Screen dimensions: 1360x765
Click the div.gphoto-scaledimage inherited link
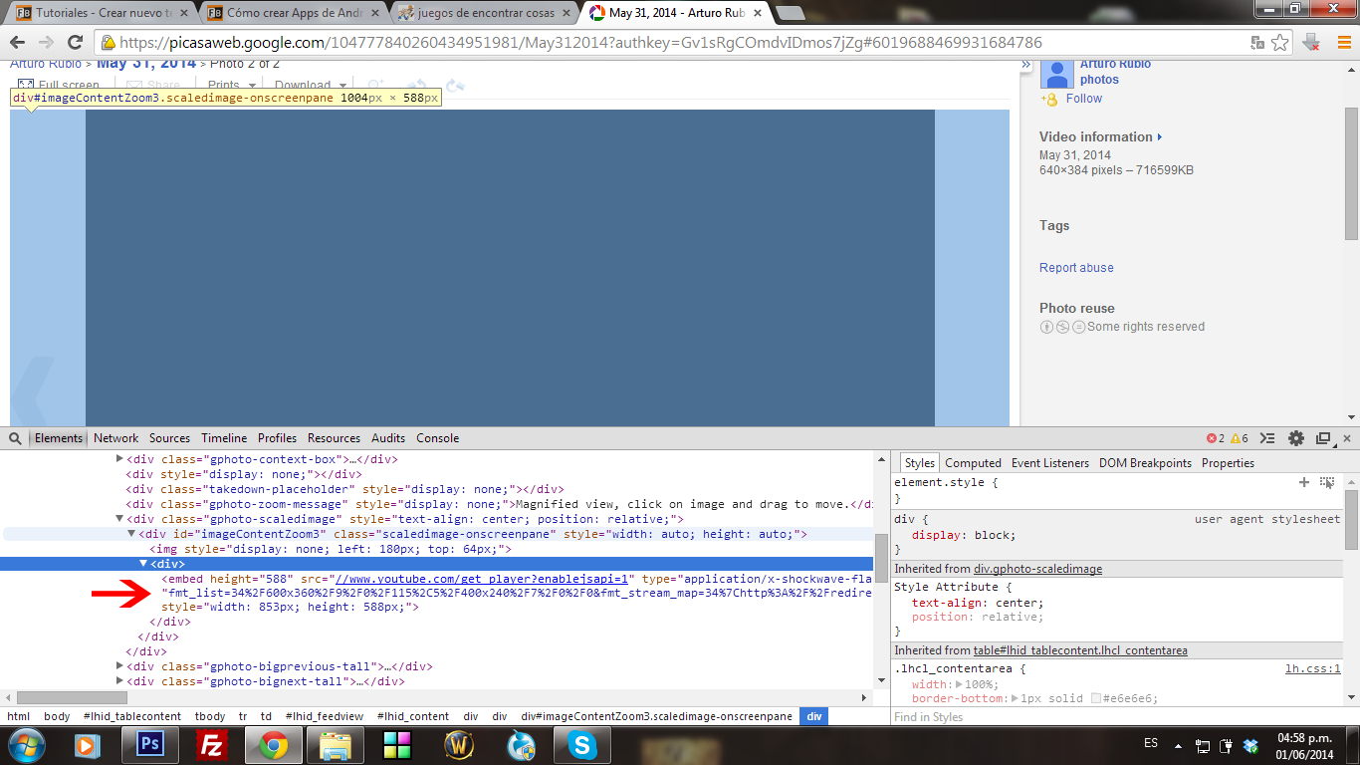[1037, 569]
